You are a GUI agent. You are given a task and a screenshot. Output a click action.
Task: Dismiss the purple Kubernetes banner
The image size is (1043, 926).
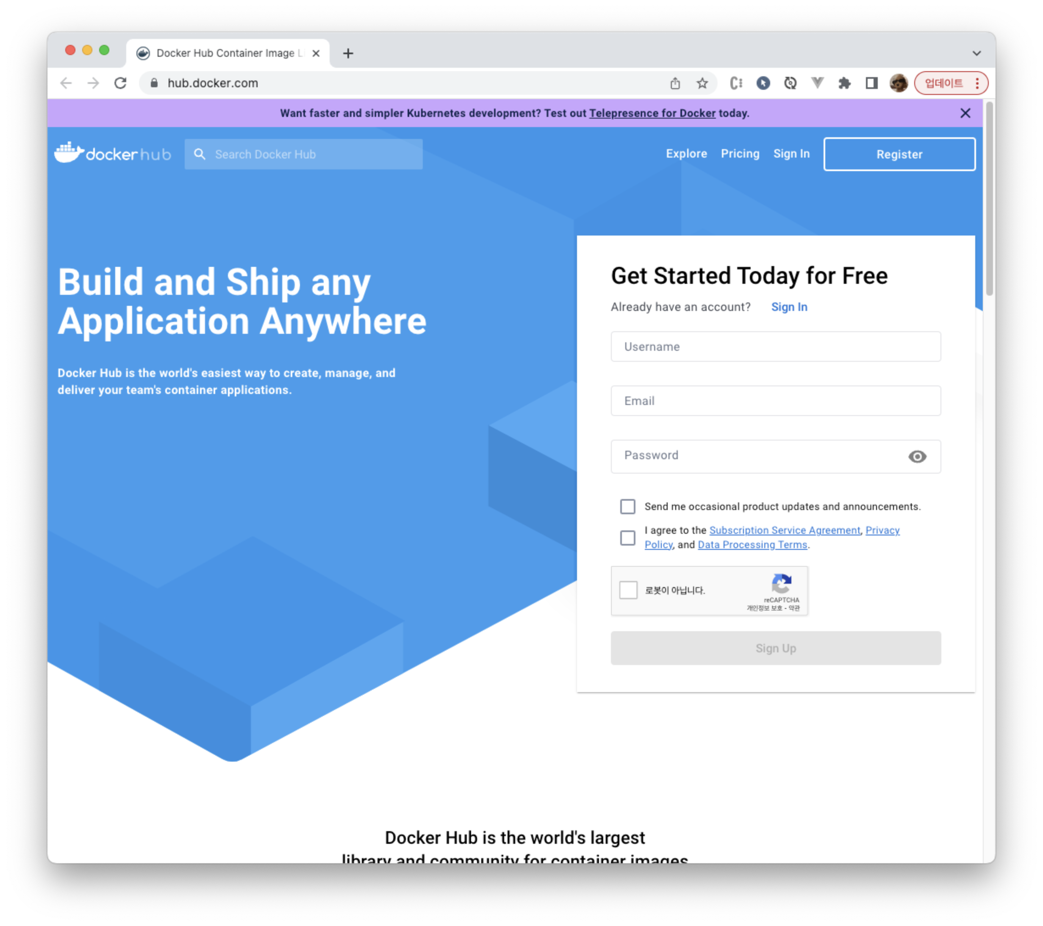pos(965,113)
